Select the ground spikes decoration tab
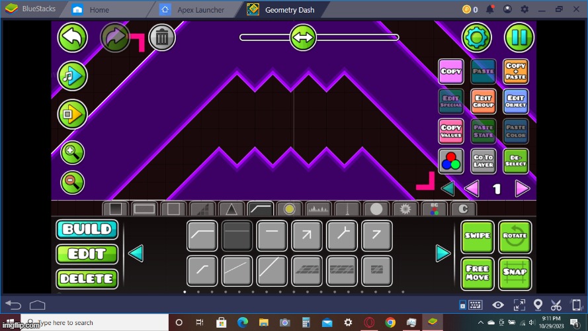The image size is (588, 331). 318,209
